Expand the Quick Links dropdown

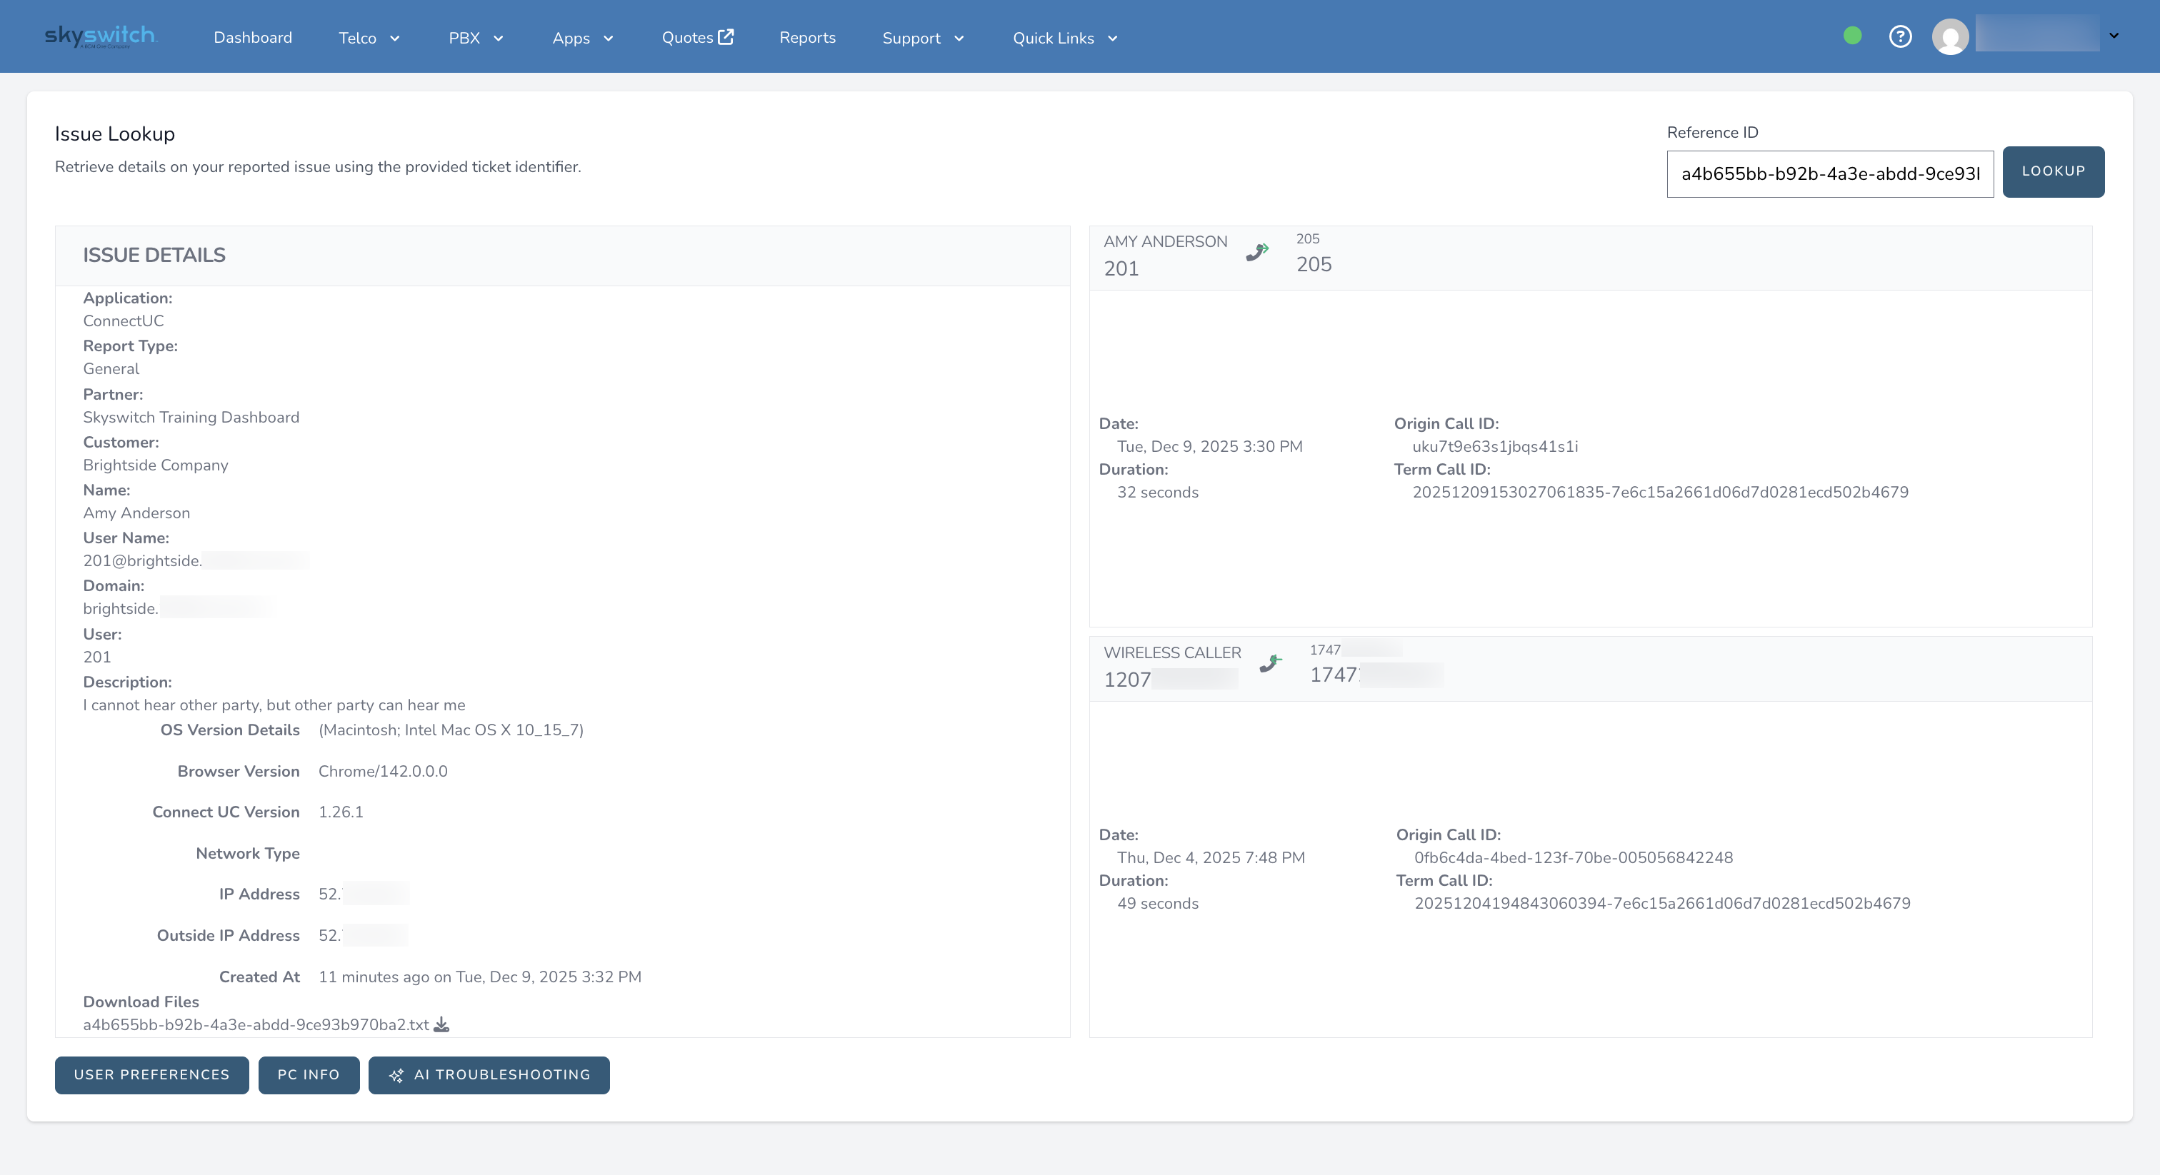tap(1065, 38)
